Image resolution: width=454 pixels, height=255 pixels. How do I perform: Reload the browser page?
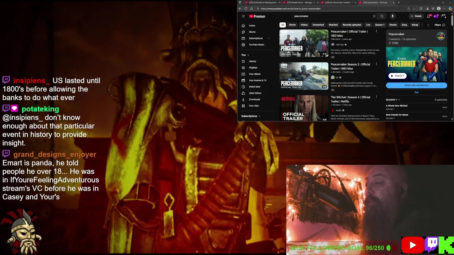246,8
